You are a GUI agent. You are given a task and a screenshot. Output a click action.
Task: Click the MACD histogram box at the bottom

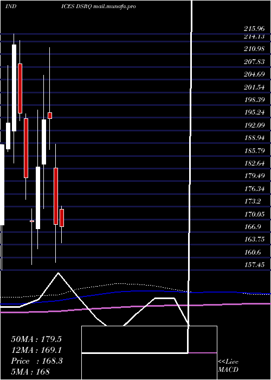click(x=149, y=353)
